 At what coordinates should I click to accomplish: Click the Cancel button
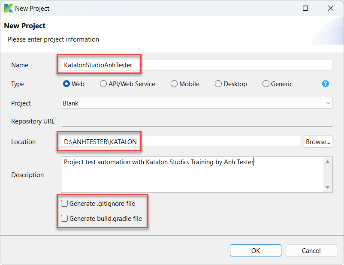(311, 250)
